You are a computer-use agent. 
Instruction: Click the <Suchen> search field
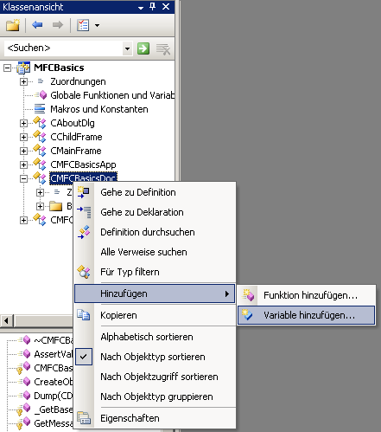point(63,48)
